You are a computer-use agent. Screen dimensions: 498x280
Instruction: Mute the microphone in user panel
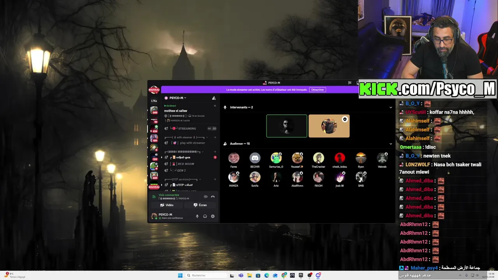pos(197,216)
